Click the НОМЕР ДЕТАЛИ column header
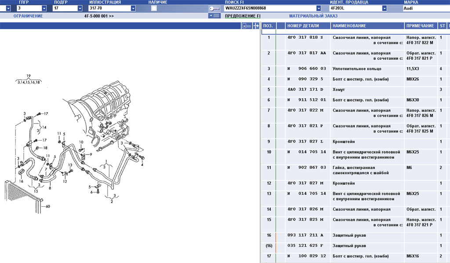The image size is (450, 263). (308, 26)
